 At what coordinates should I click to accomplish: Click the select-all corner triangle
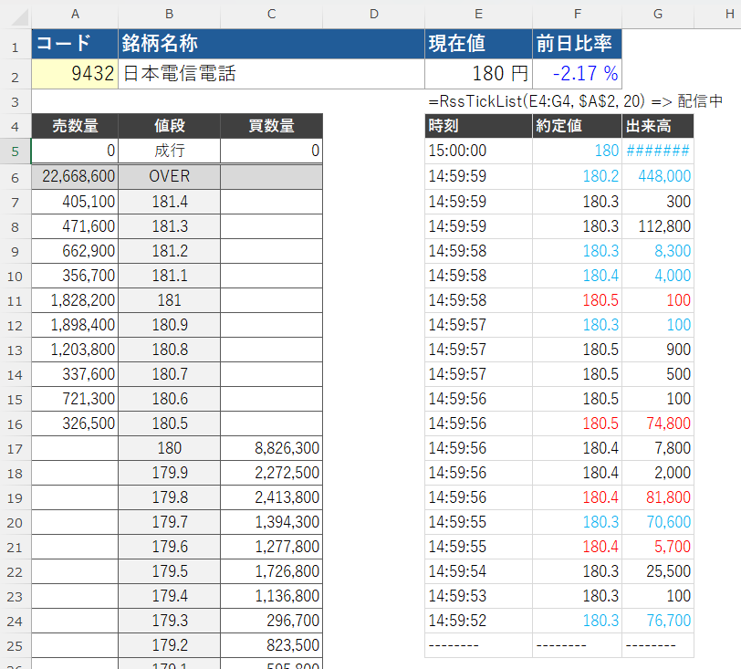[x=19, y=16]
